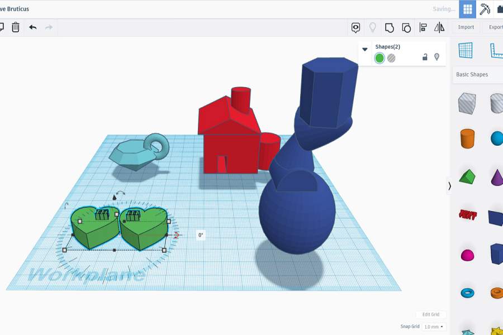503x335 pixels.
Task: Open the Snap Grid 1.0 mm dropdown
Action: pyautogui.click(x=434, y=327)
